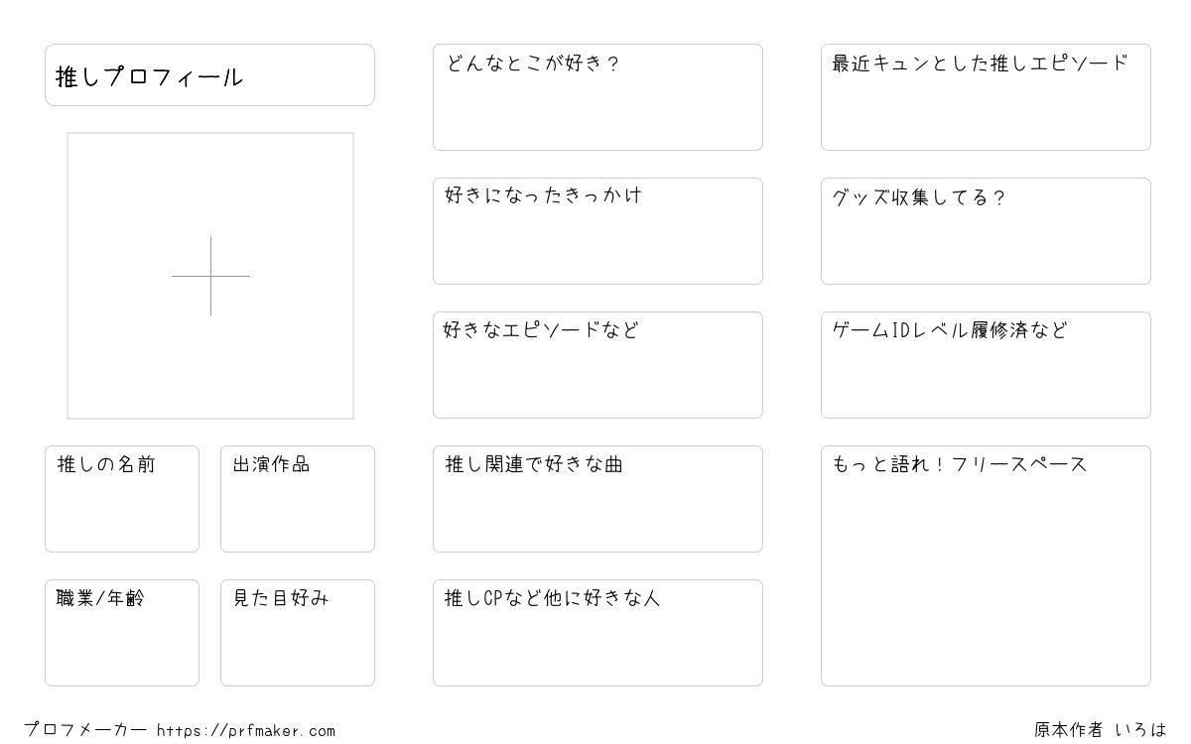
Task: Select the ゲームIDレベル履修済など box
Action: 986,365
